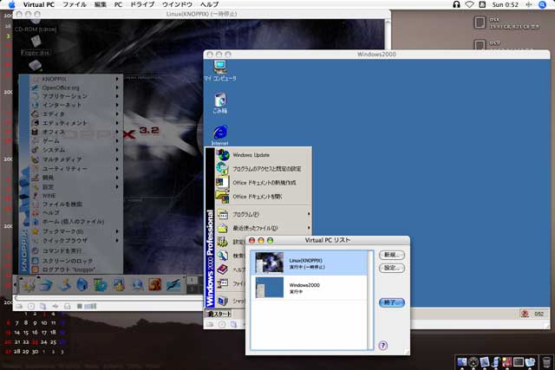Expand the マルチメディア submenu arrow
Screen dimensions: 555x370
[x=117, y=159]
